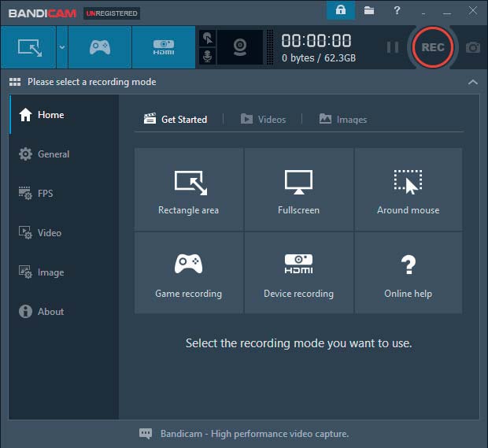Toggle the mouse cursor effect icon
The image size is (488, 448).
(208, 39)
